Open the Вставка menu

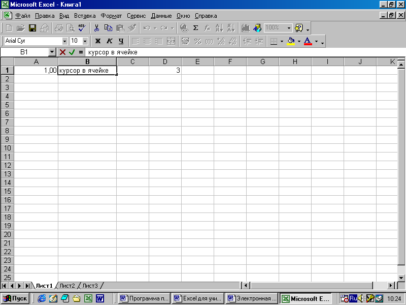tap(85, 16)
